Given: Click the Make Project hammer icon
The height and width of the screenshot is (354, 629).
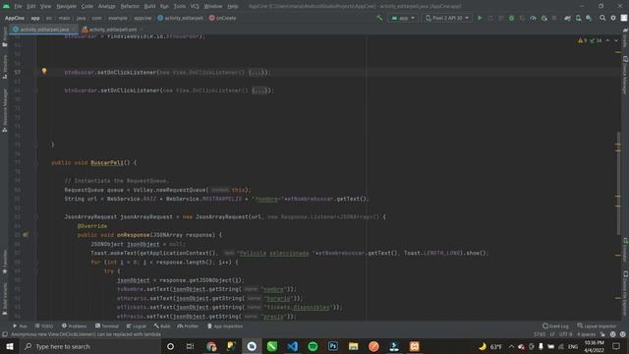Looking at the screenshot, I should click(x=379, y=18).
